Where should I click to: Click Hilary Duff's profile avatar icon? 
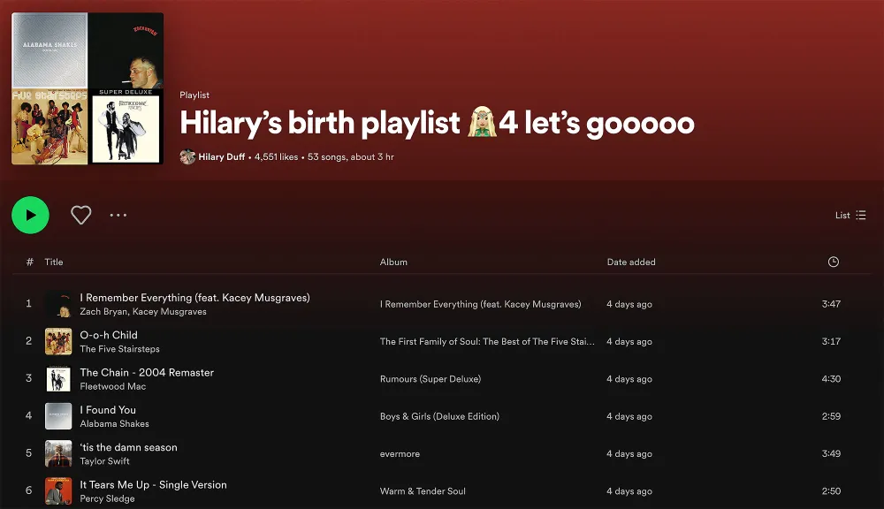tap(187, 156)
